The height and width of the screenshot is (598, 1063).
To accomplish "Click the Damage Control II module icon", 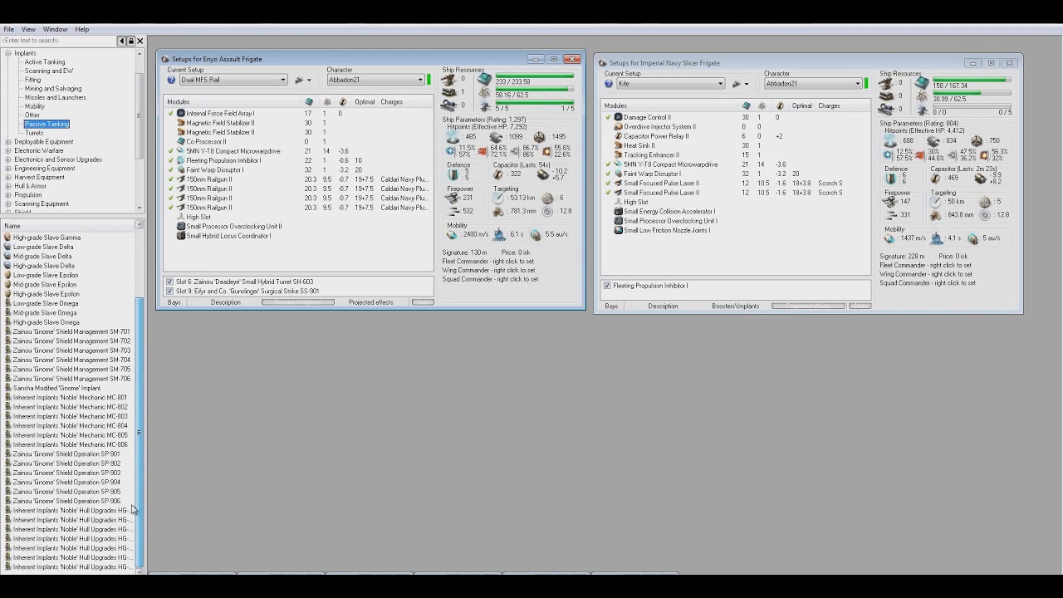I will point(618,117).
